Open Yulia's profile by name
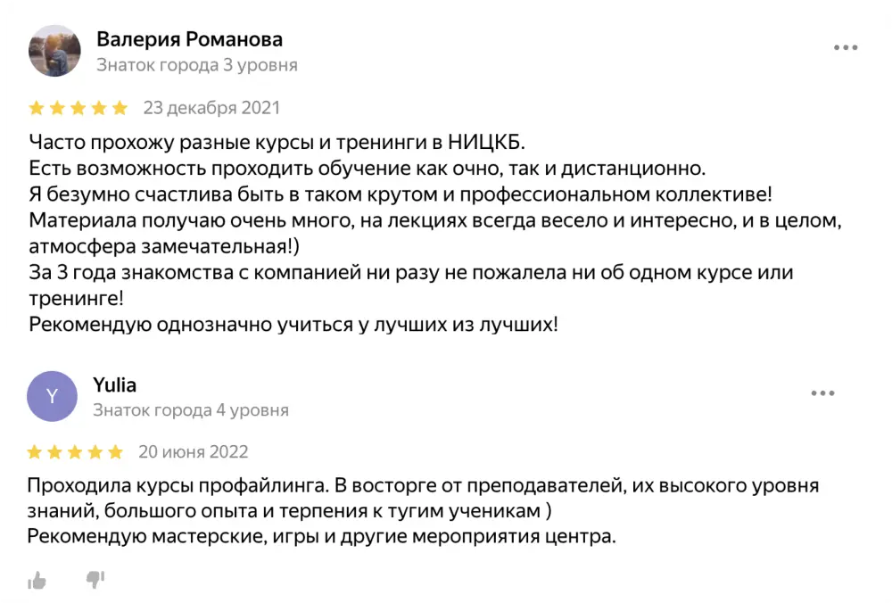892x603 pixels. pos(115,385)
